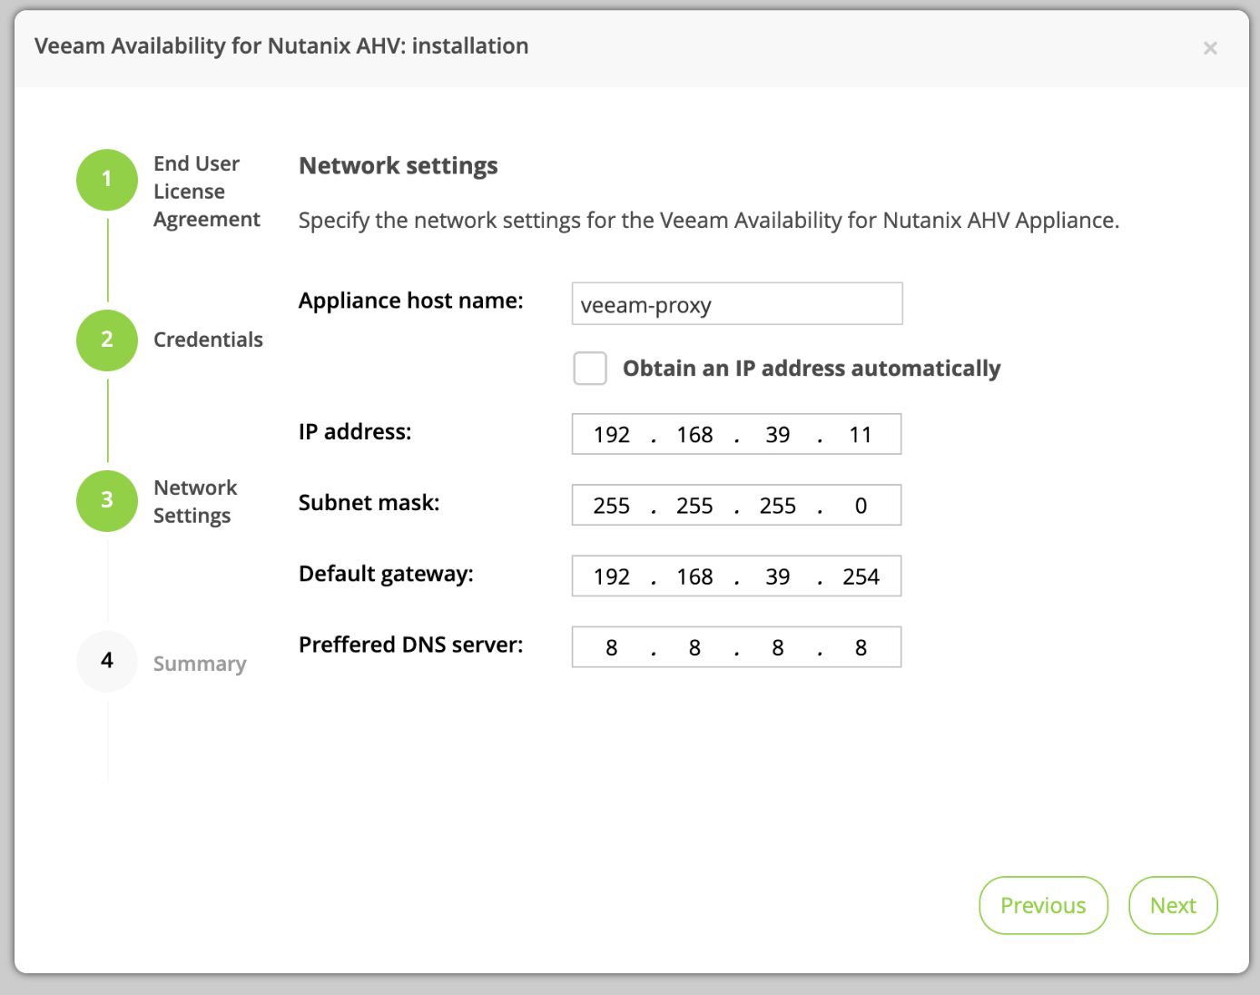Click the 'Obtain an IP address automatically' label
This screenshot has height=995, width=1260.
[x=812, y=369]
